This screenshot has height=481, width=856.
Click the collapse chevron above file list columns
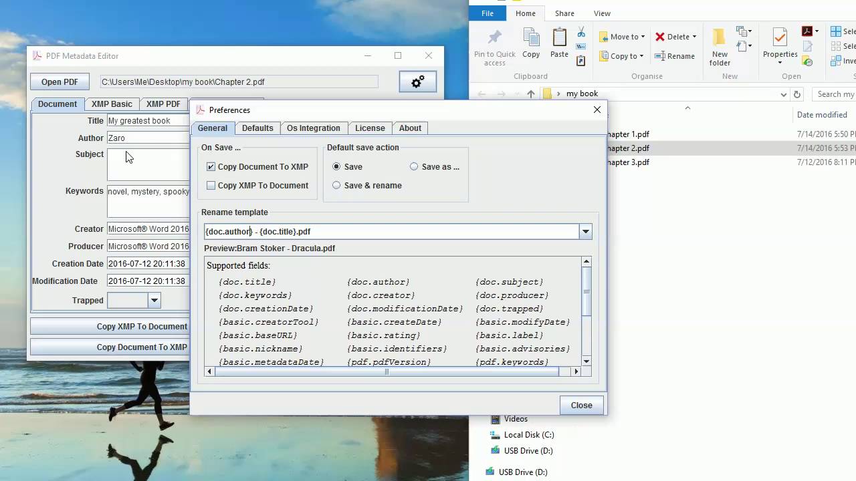687,108
